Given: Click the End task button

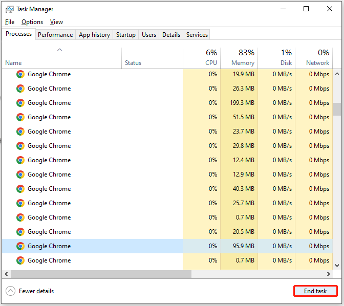Looking at the screenshot, I should (x=315, y=291).
